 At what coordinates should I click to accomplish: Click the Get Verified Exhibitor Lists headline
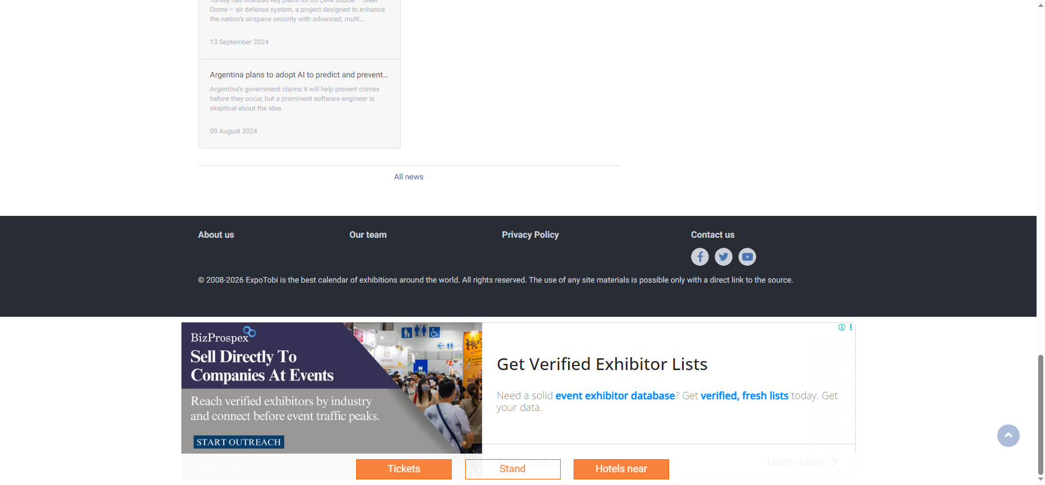(x=602, y=364)
